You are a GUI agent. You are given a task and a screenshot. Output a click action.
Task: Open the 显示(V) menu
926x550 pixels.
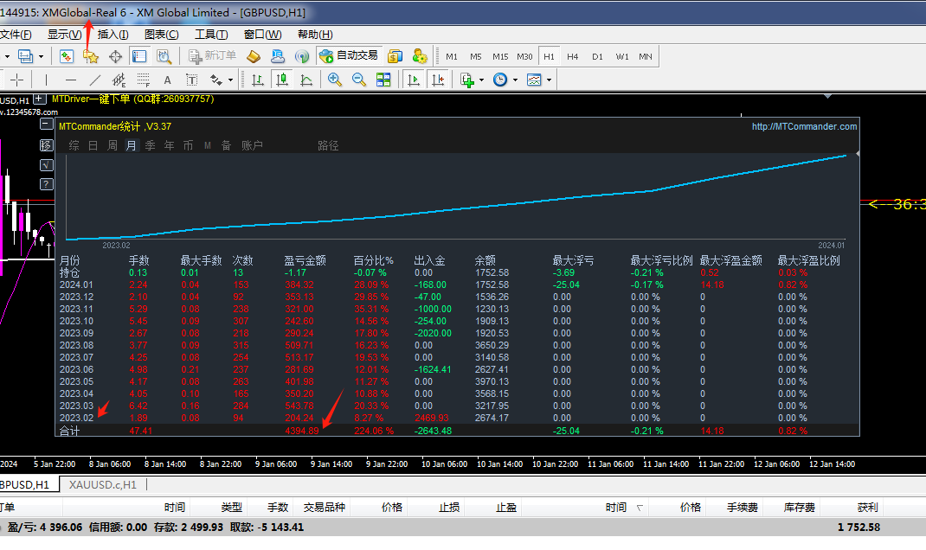[64, 35]
